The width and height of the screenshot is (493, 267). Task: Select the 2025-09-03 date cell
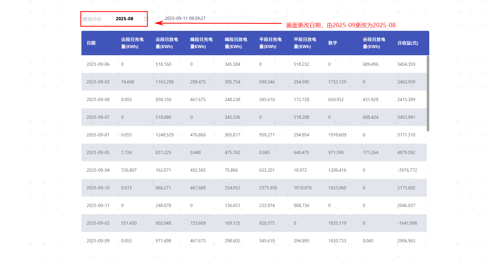coord(98,82)
